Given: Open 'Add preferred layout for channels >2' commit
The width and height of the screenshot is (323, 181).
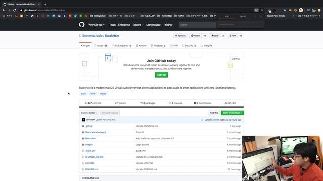Looking at the screenshot, I should (155, 139).
